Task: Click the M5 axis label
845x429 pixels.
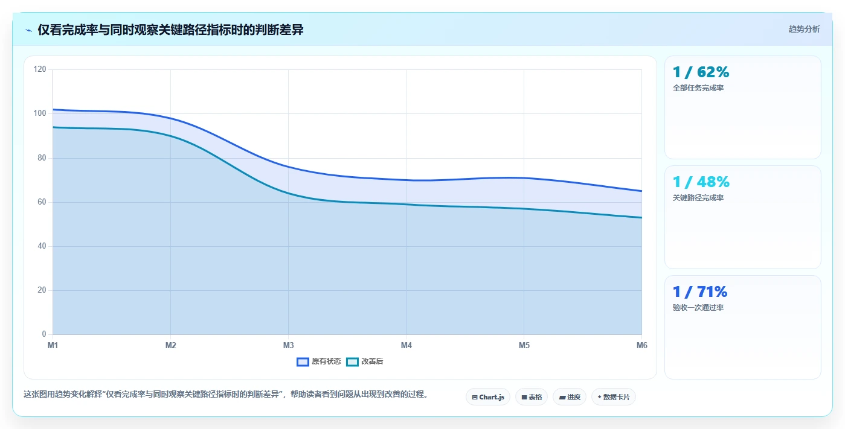Action: tap(524, 345)
